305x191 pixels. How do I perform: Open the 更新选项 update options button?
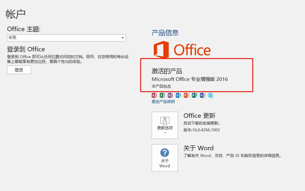[x=165, y=125]
